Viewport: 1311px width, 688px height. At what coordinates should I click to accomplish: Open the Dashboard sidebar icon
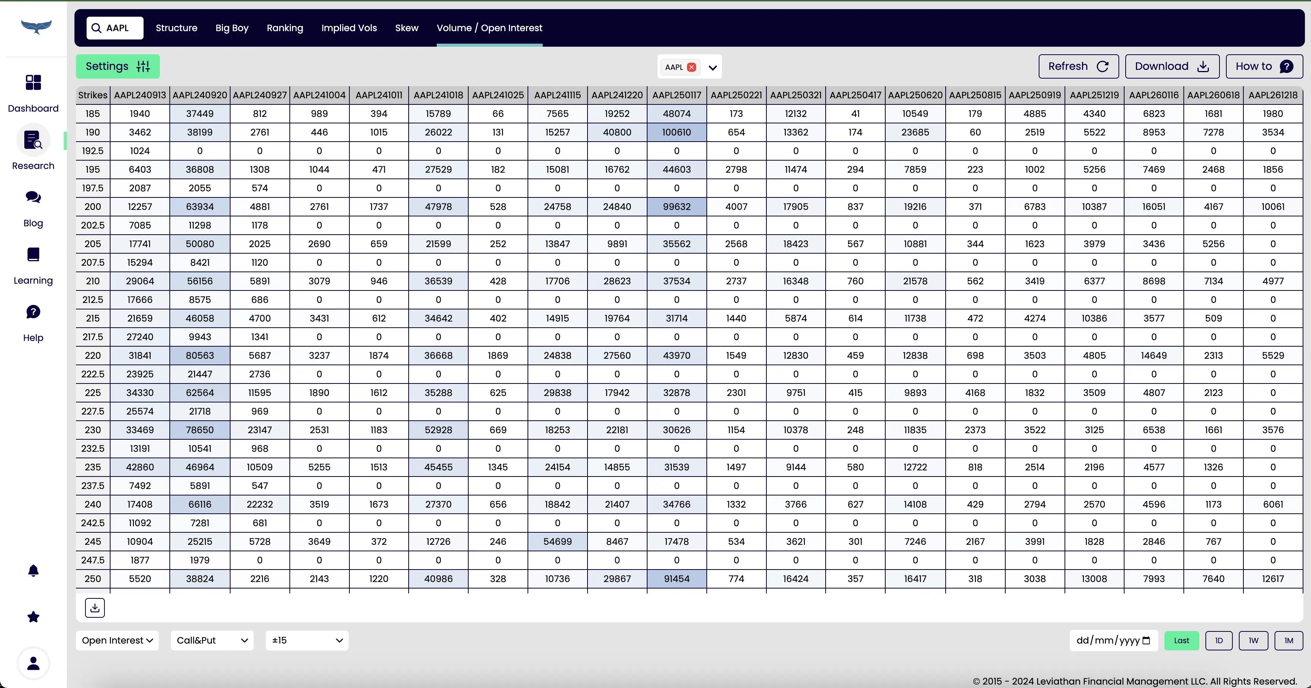[33, 82]
